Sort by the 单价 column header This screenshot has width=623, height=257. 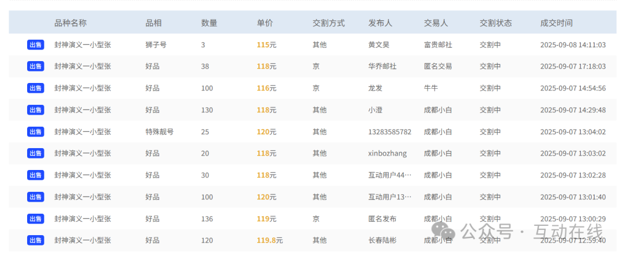coord(265,23)
